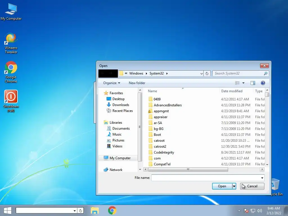Open the Open button's split arrow
The width and height of the screenshot is (288, 216).
[234, 186]
